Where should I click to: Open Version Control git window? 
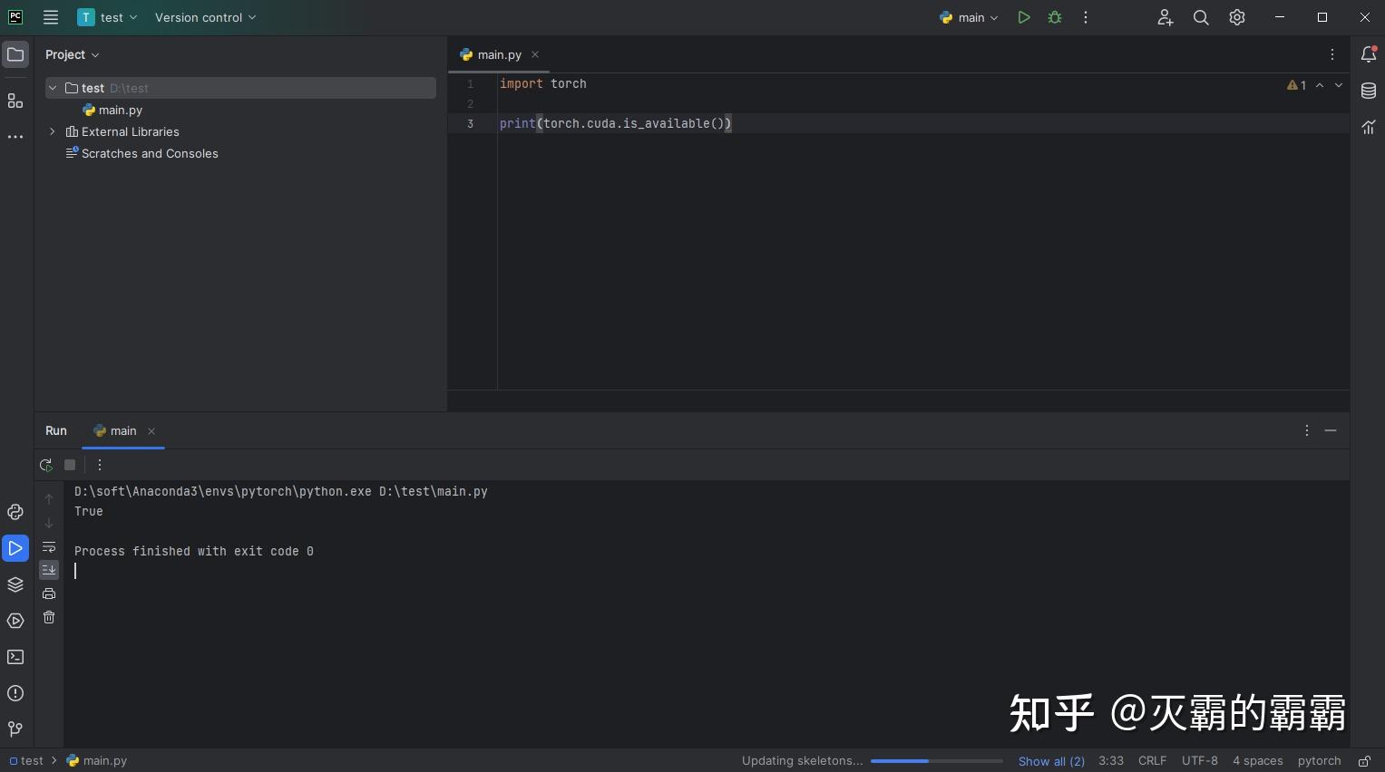15,729
